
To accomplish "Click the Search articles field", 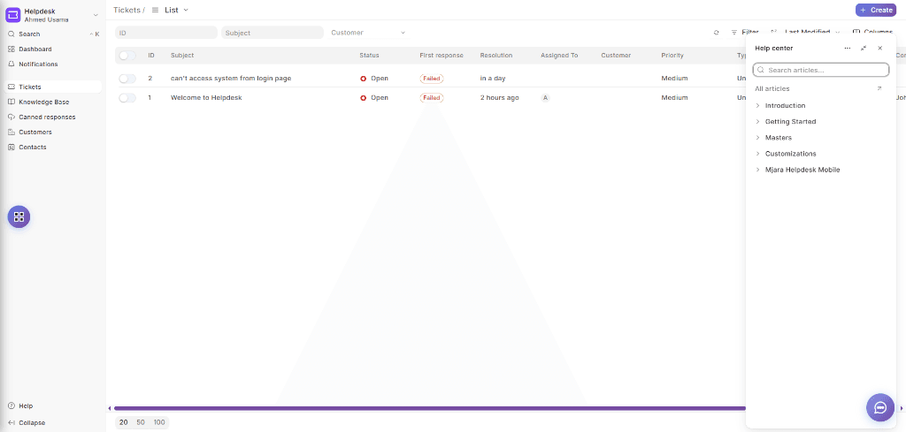I will (x=820, y=70).
